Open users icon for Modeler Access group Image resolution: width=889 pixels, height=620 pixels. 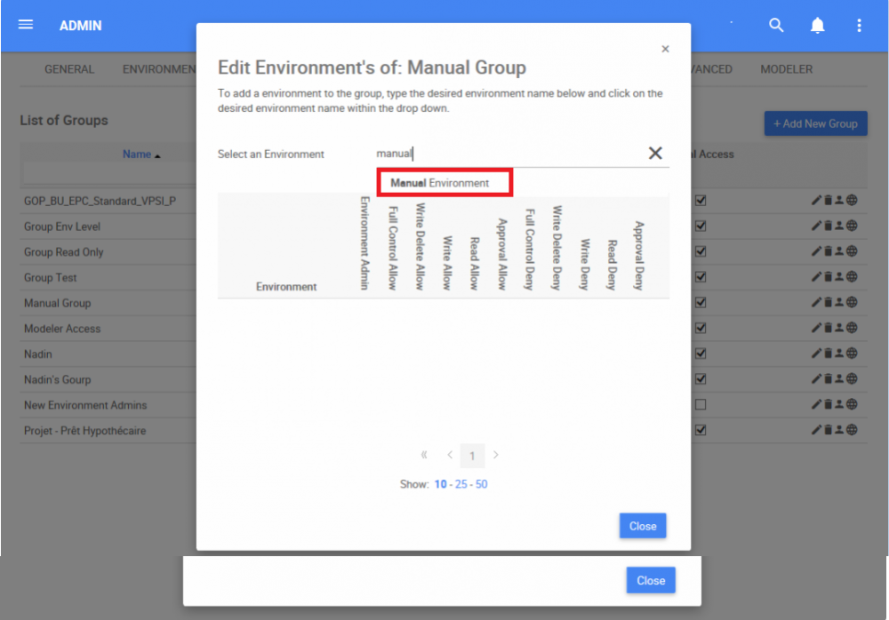tap(840, 328)
